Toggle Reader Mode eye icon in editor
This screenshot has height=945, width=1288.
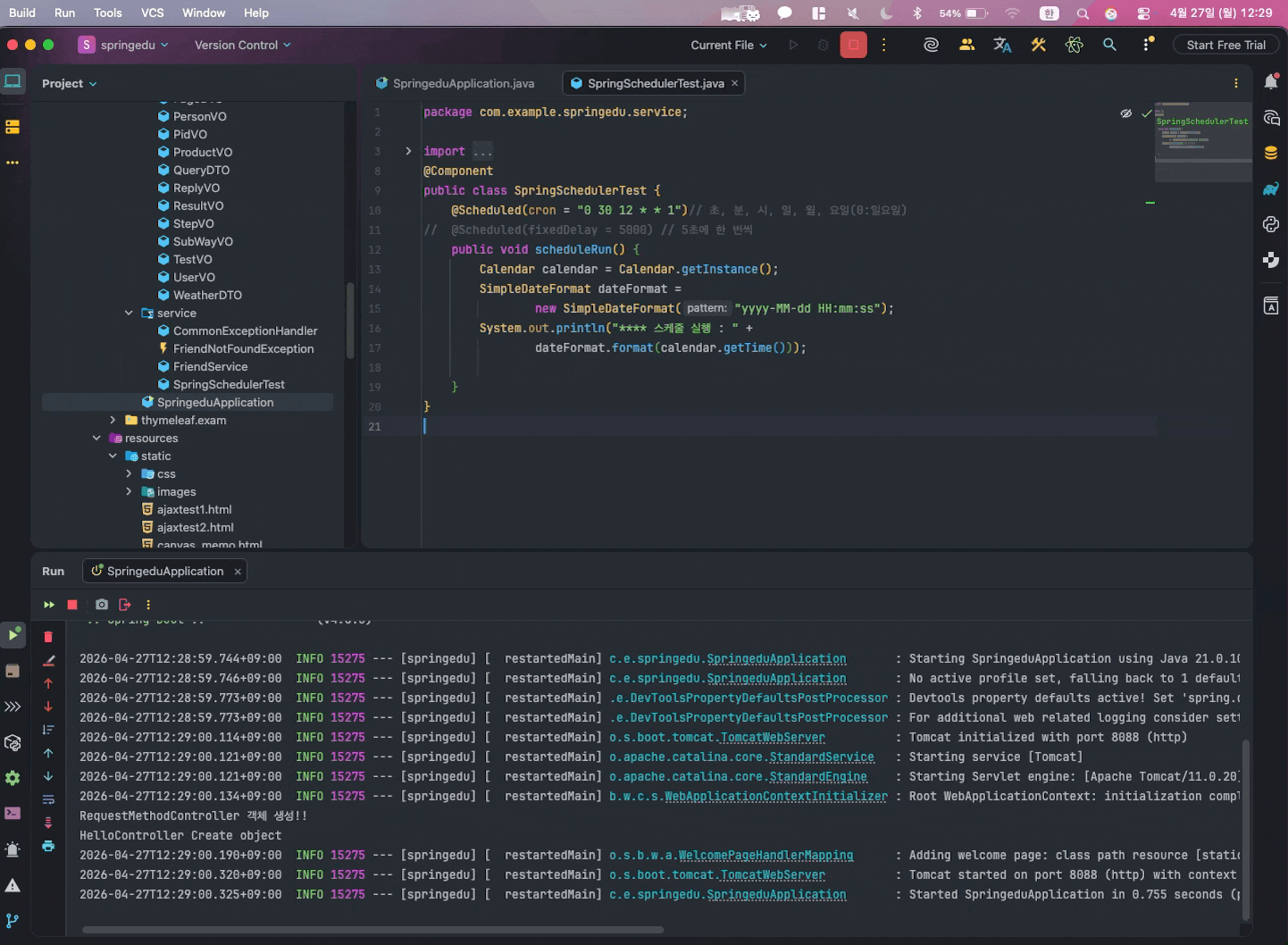click(1125, 113)
